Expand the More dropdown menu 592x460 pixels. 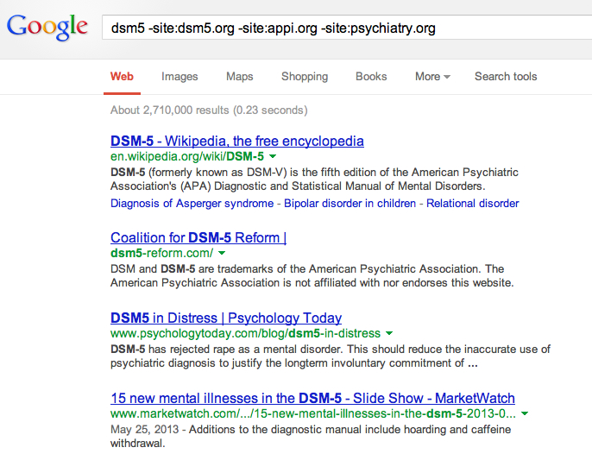[x=432, y=76]
